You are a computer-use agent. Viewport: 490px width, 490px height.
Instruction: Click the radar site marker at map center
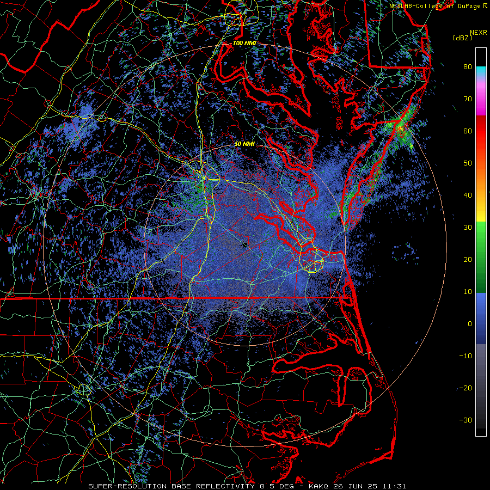point(244,244)
